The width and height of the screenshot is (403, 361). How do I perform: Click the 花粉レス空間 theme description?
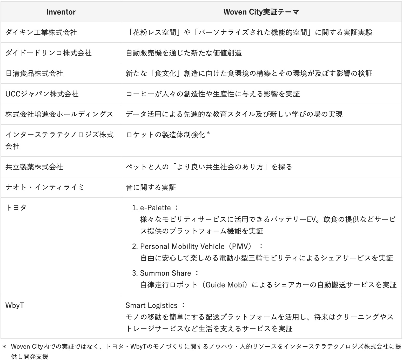point(249,32)
